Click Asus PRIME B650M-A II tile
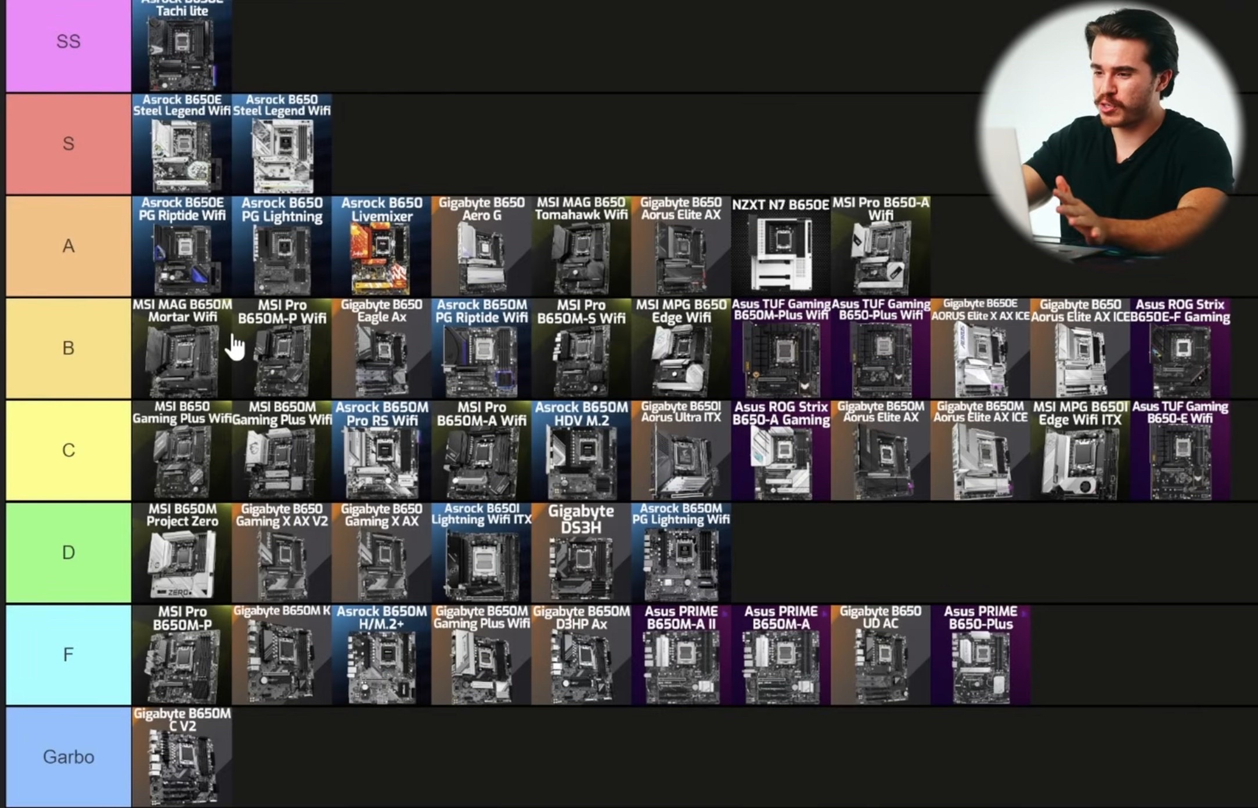Image resolution: width=1258 pixels, height=808 pixels. (681, 655)
